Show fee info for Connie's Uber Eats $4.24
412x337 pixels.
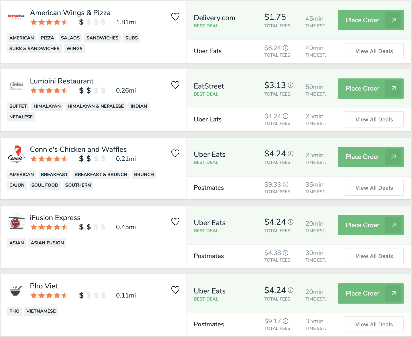tap(291, 154)
